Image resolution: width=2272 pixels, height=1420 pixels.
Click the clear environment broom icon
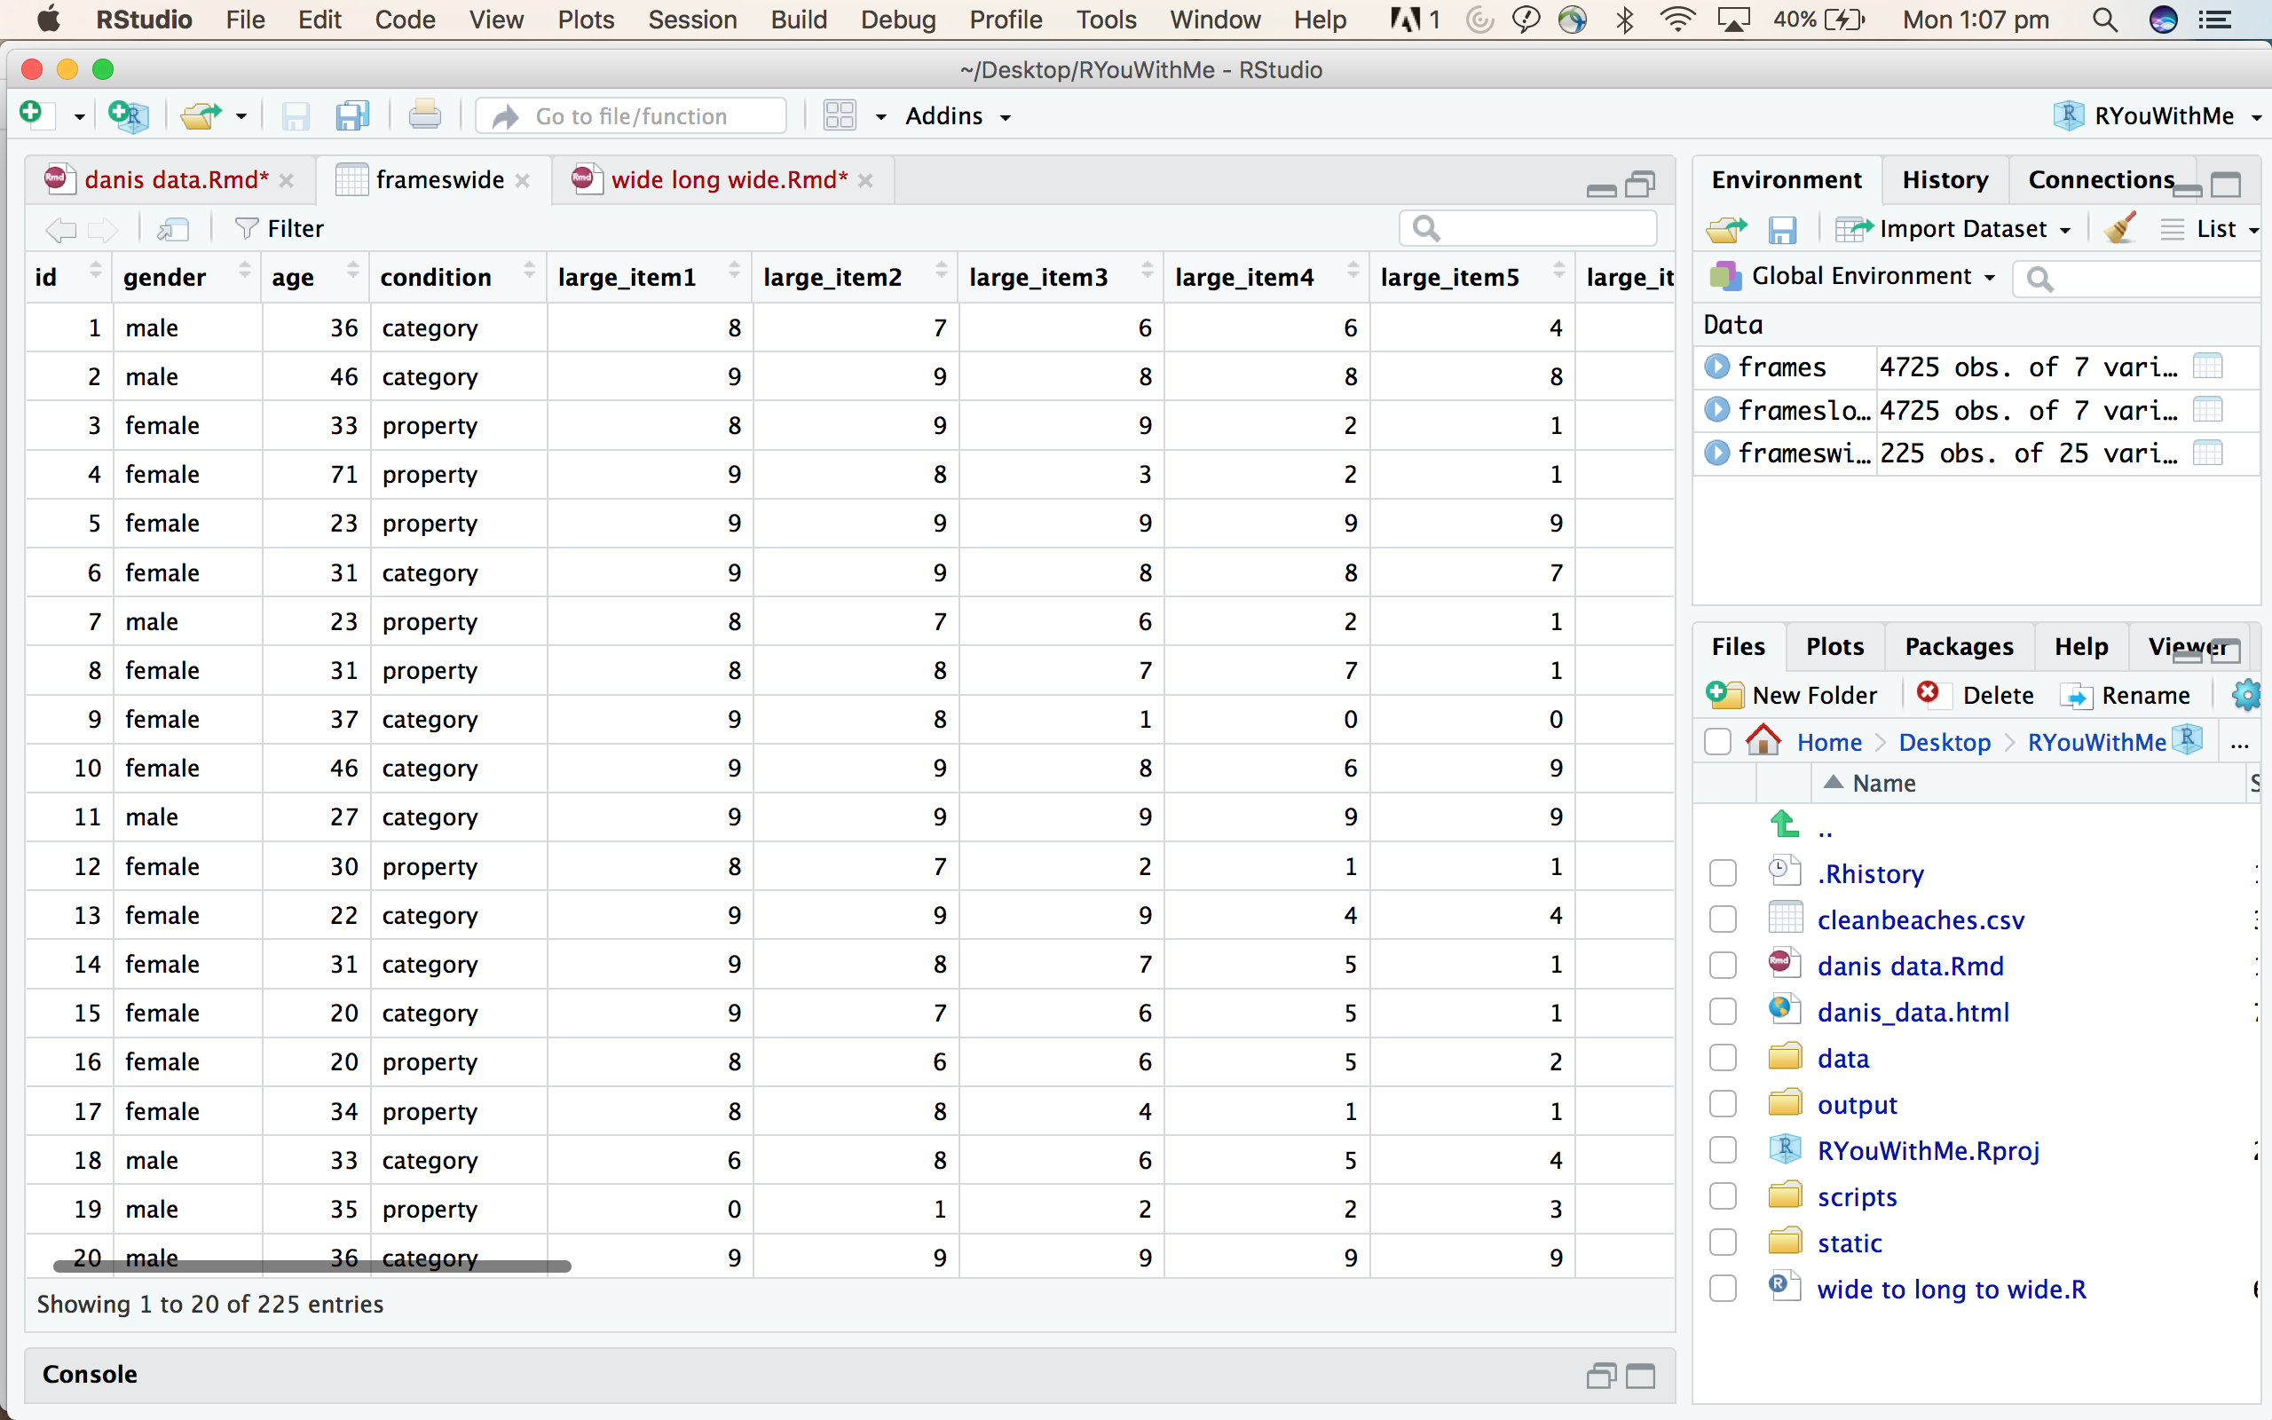pos(2120,228)
